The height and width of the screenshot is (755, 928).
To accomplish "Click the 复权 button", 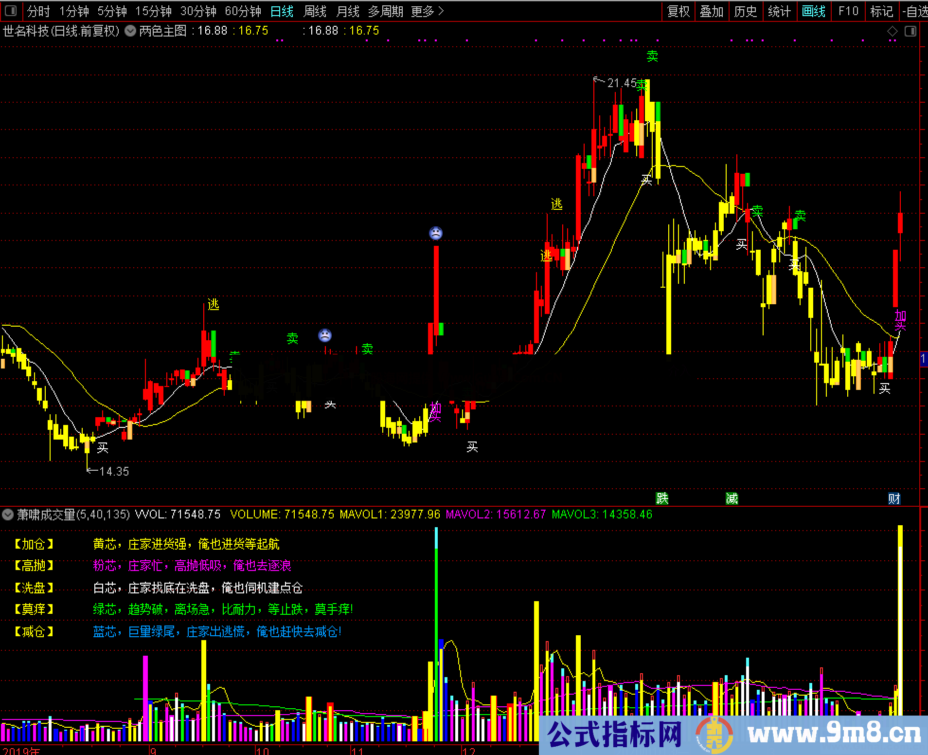I will pos(678,11).
